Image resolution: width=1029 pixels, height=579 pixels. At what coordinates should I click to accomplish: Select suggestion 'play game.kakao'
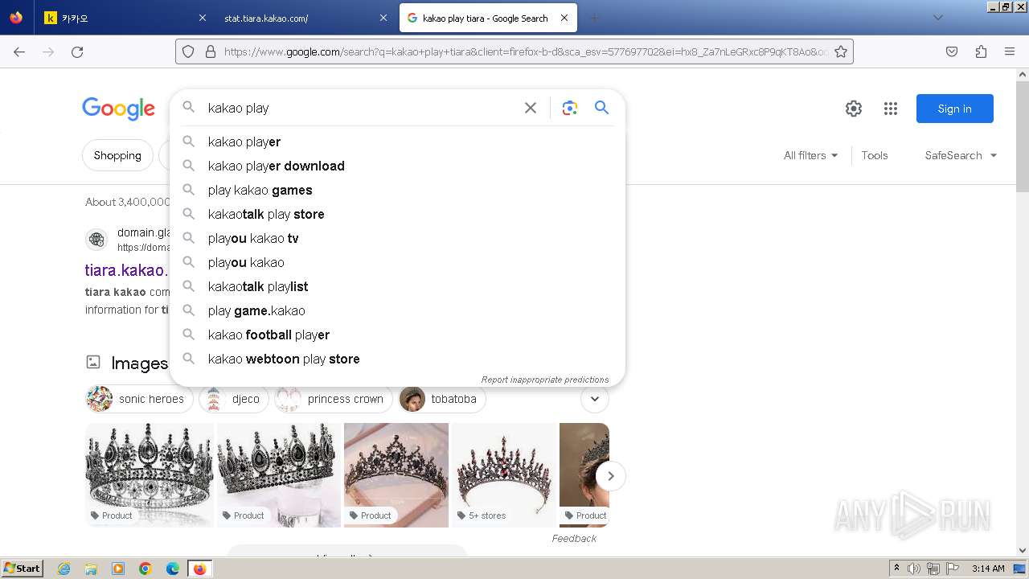click(x=397, y=310)
